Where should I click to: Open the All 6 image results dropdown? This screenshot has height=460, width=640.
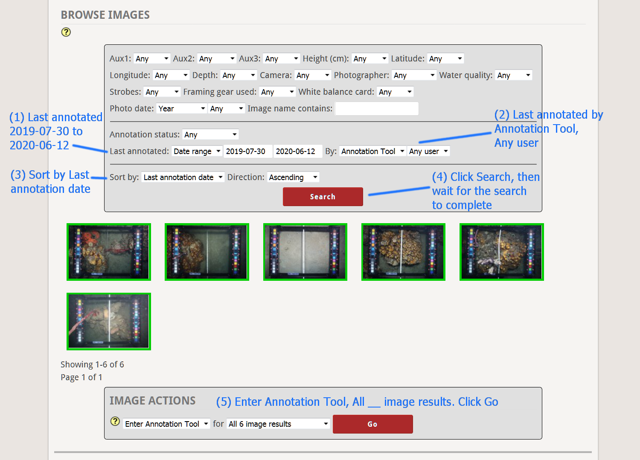tap(278, 423)
